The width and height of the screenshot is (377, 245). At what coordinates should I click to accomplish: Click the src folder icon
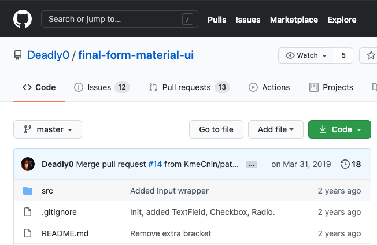point(28,191)
